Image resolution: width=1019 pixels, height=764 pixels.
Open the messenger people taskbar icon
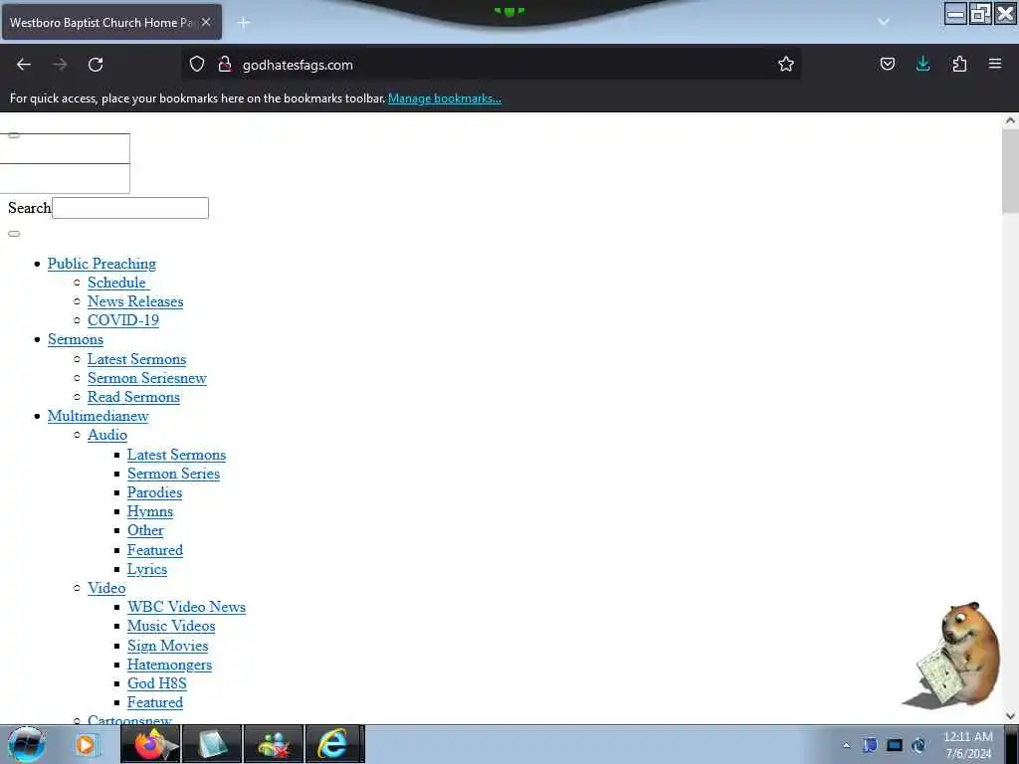274,744
